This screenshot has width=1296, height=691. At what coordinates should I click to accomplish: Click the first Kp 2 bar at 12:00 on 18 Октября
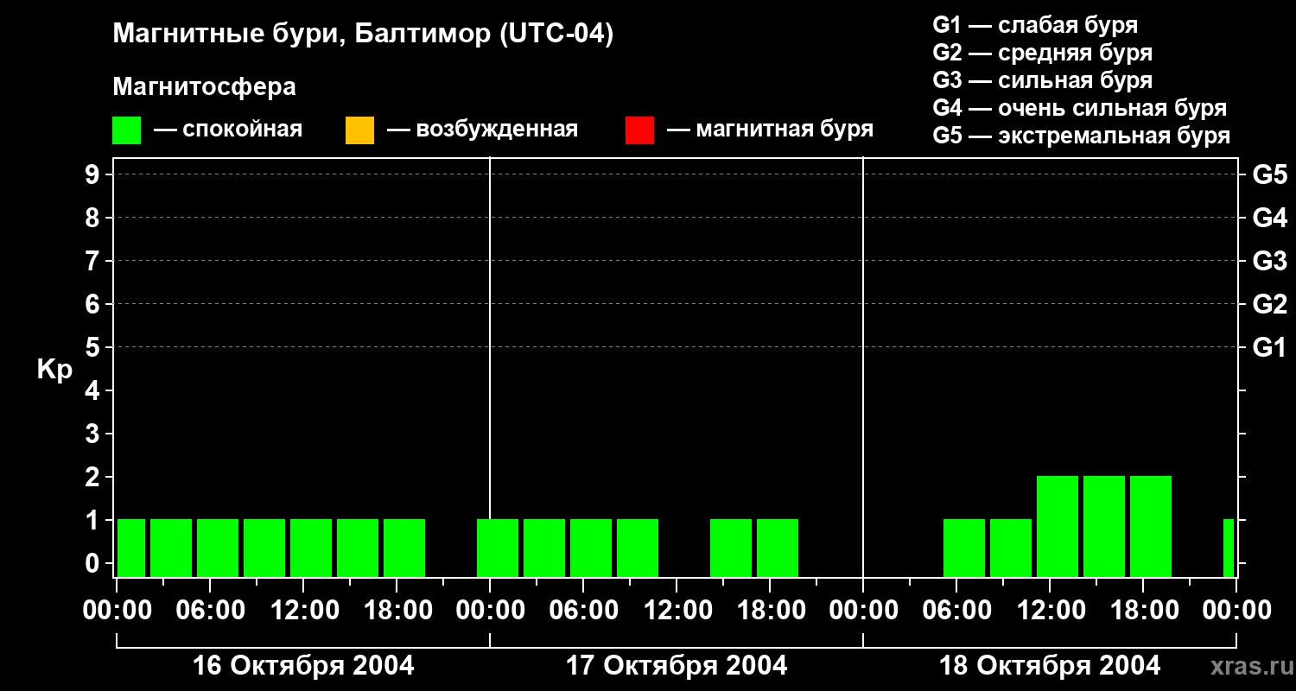tap(1058, 526)
